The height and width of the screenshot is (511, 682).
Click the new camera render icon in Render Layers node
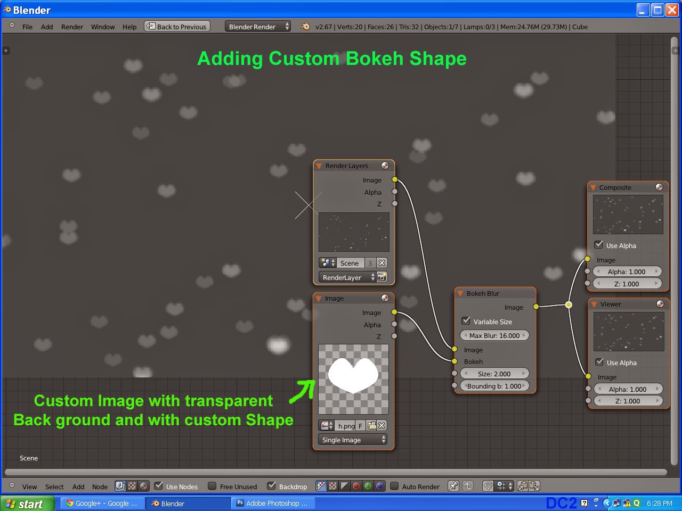382,277
